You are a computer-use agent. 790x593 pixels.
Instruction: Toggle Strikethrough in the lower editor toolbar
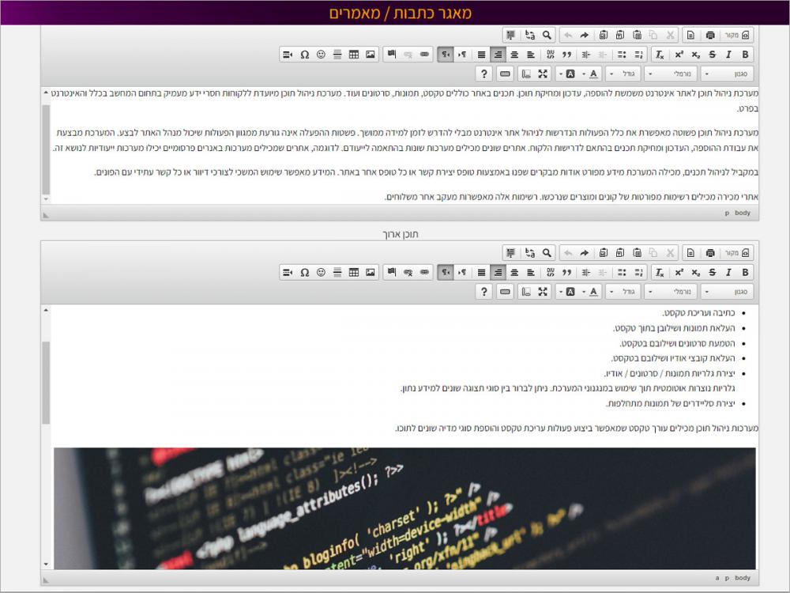713,272
